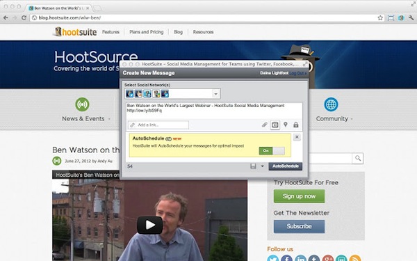Follow HootSuite on Twitter icon
This screenshot has width=417, height=261.
(273, 258)
